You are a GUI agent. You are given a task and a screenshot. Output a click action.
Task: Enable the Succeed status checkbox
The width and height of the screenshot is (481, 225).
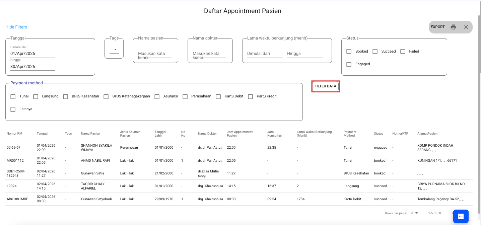pos(375,52)
